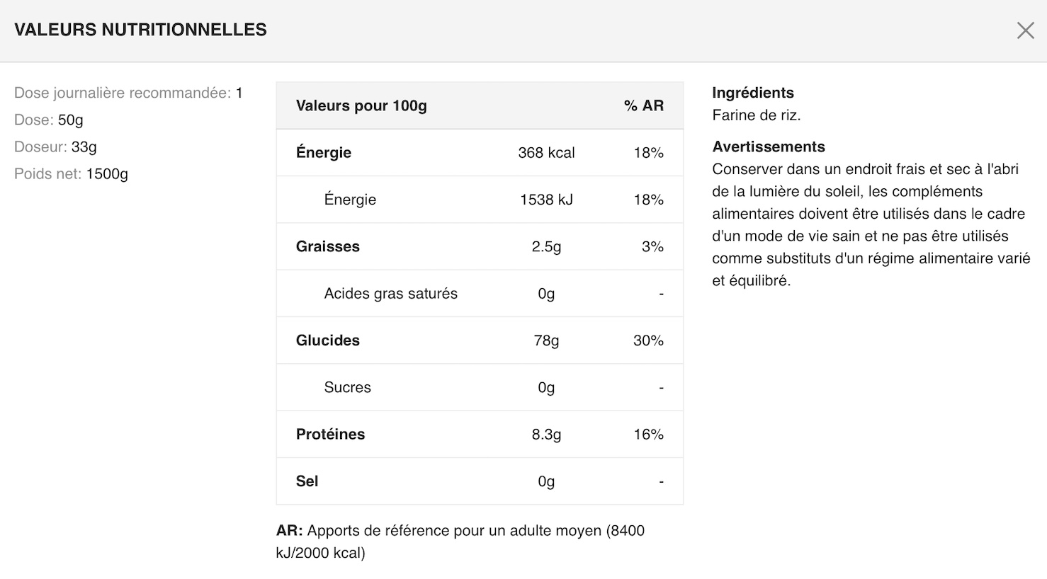Select the Poids net 1500g text
Image resolution: width=1047 pixels, height=579 pixels.
pyautogui.click(x=71, y=173)
